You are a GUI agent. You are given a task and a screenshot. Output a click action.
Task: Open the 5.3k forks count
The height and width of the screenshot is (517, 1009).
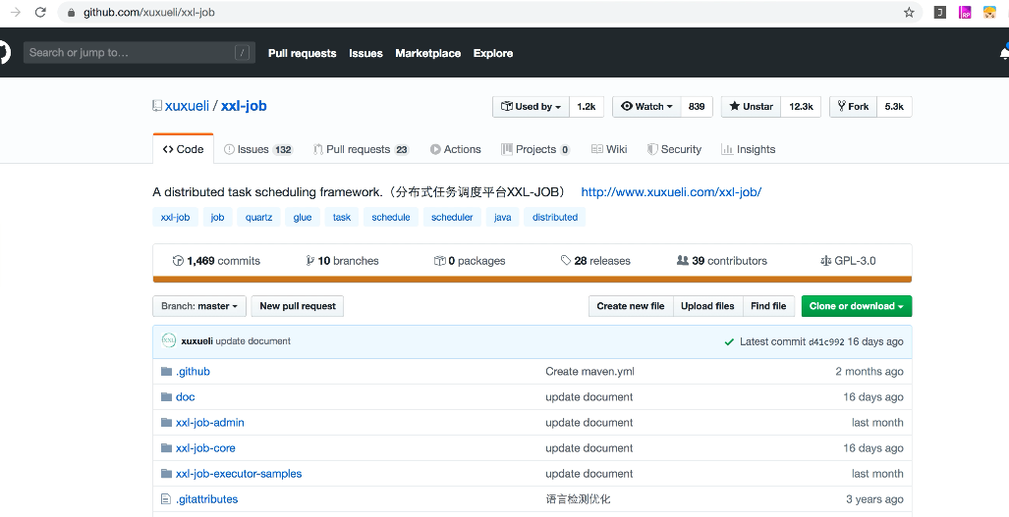894,107
